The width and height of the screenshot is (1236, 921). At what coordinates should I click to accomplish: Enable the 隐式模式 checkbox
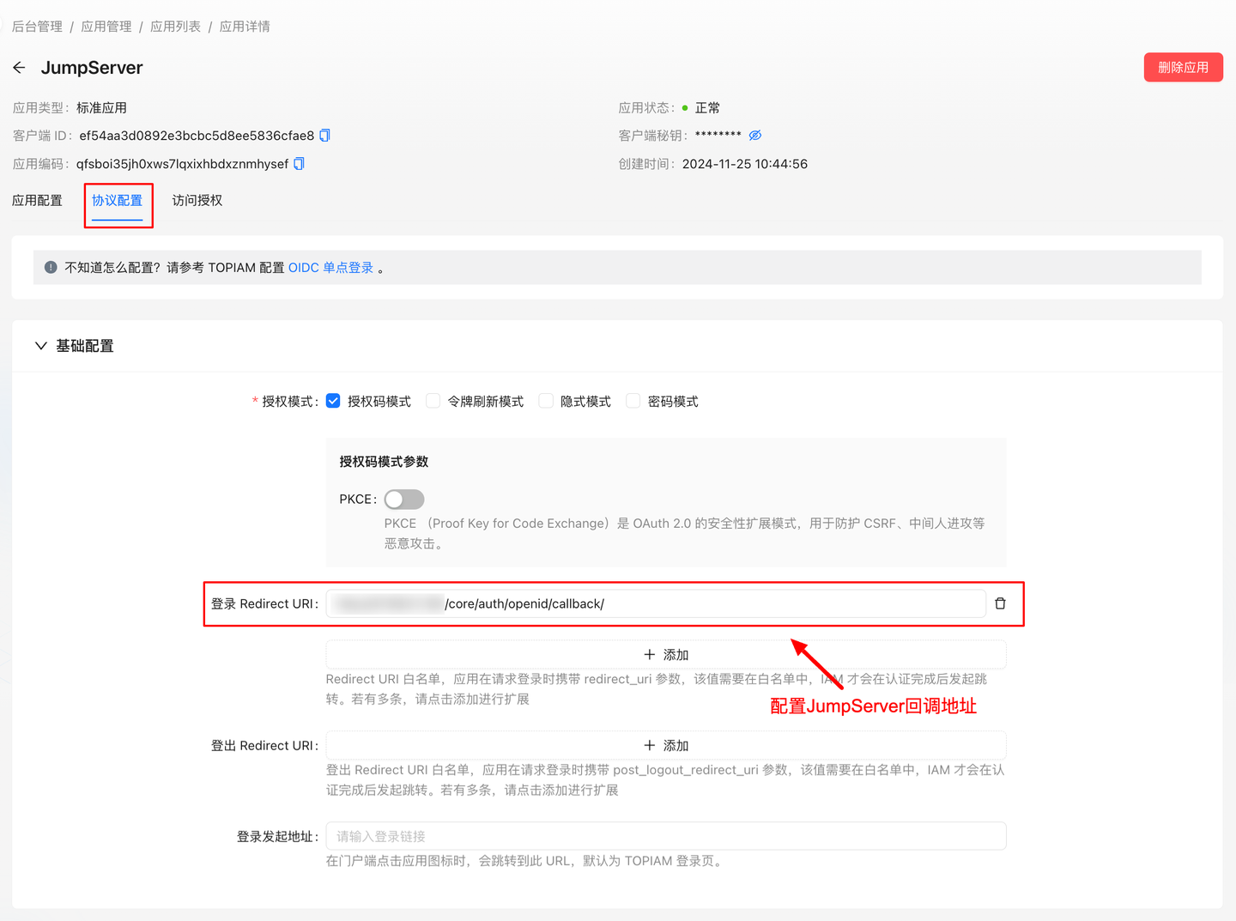click(x=546, y=401)
